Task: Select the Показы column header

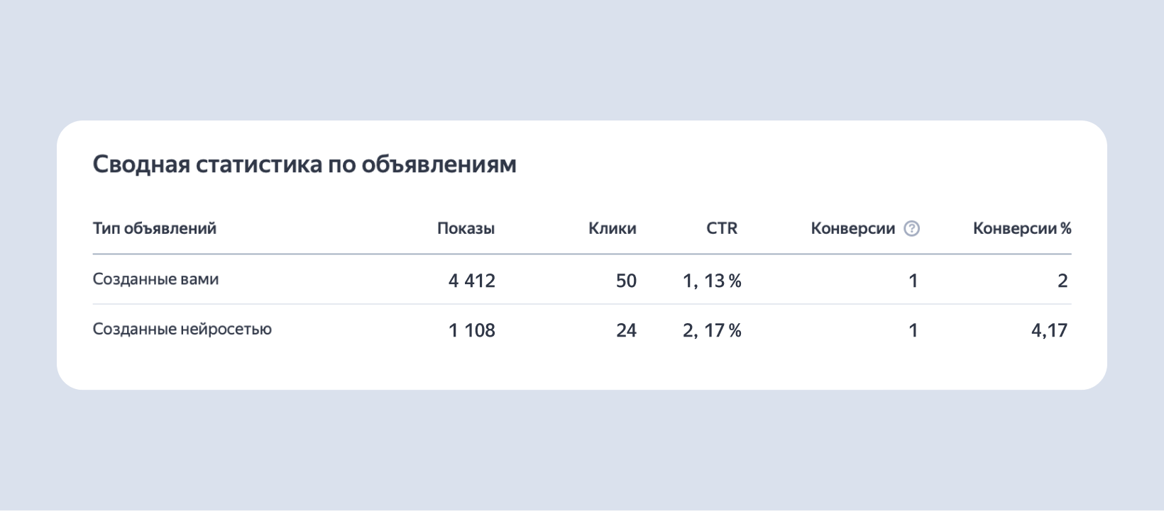Action: 466,228
